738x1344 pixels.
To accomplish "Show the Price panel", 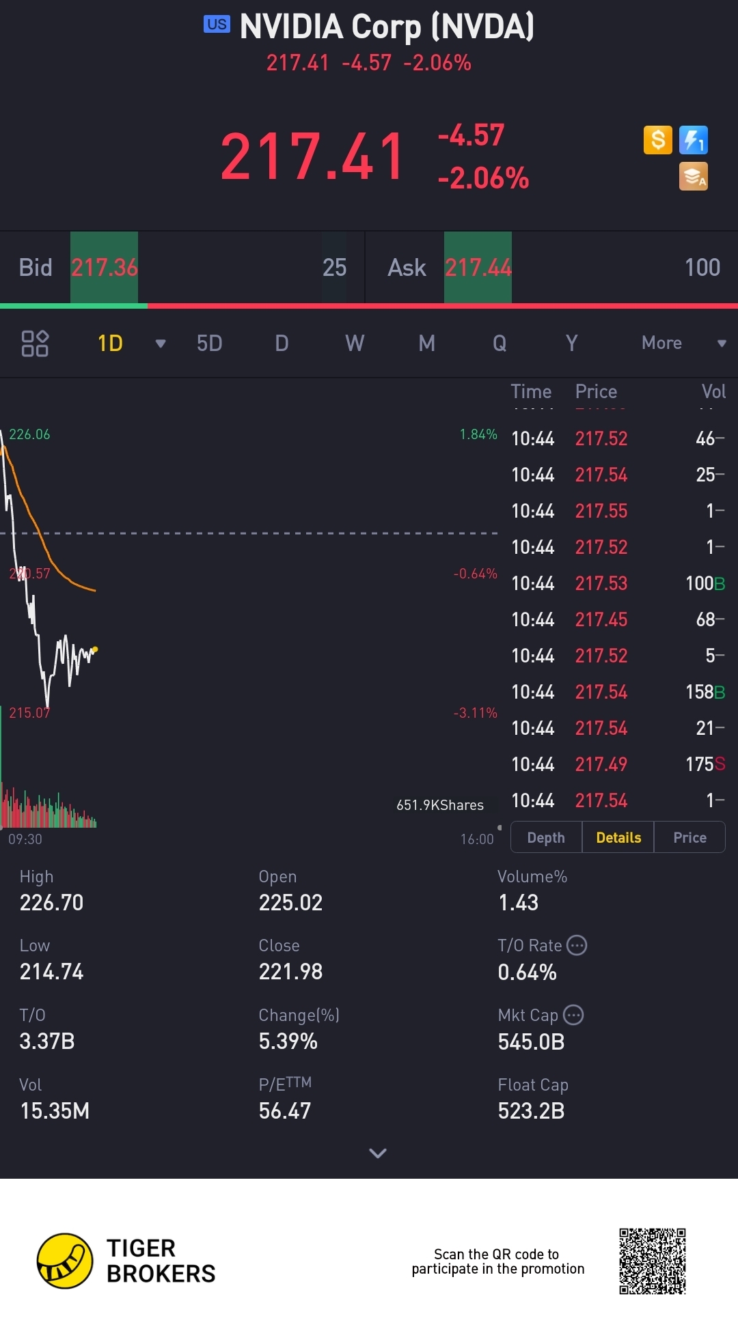I will click(689, 837).
